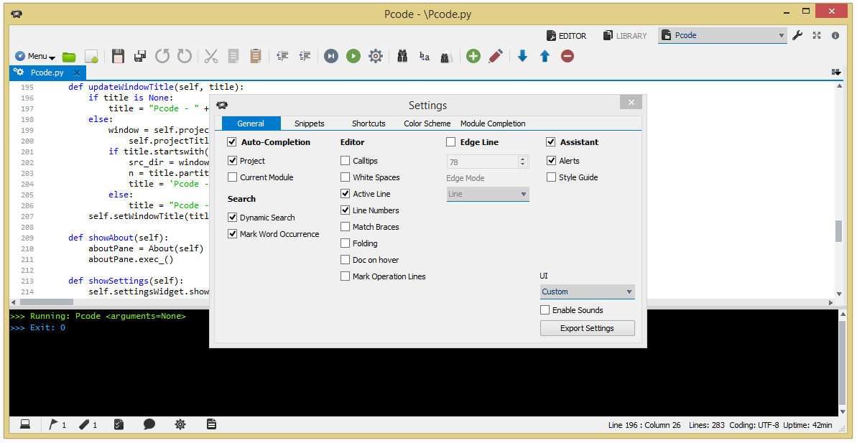Uncheck the Dynamic Search option
The width and height of the screenshot is (857, 443).
tap(232, 218)
